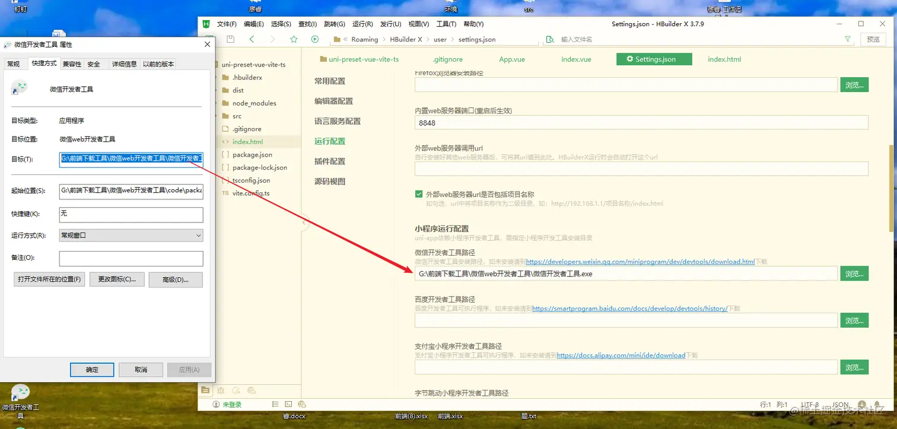Click the 目标(T) input field
Viewport: 897px width, 429px height.
[131, 159]
